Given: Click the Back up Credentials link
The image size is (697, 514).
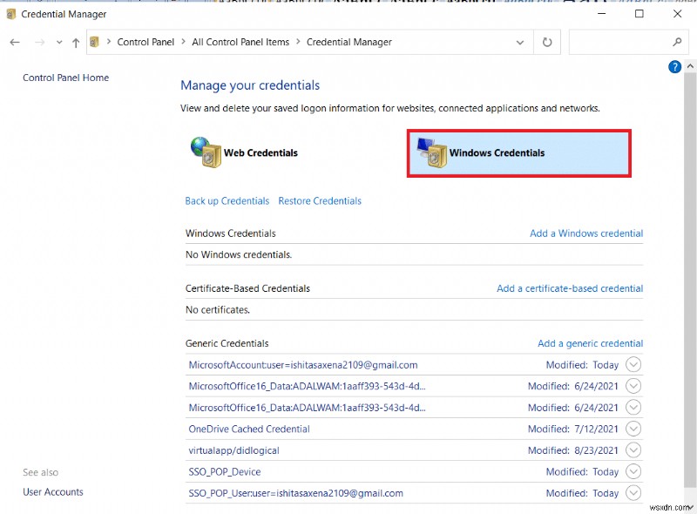Looking at the screenshot, I should (227, 200).
